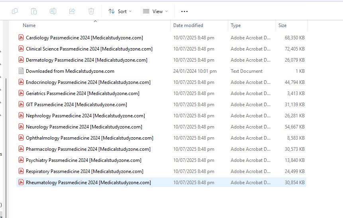This screenshot has width=343, height=218.
Task: Click the 26,281 KB size value
Action: tap(295, 116)
